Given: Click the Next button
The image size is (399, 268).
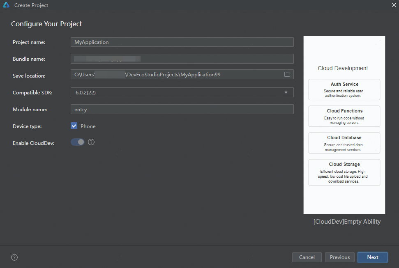Looking at the screenshot, I should pyautogui.click(x=372, y=257).
